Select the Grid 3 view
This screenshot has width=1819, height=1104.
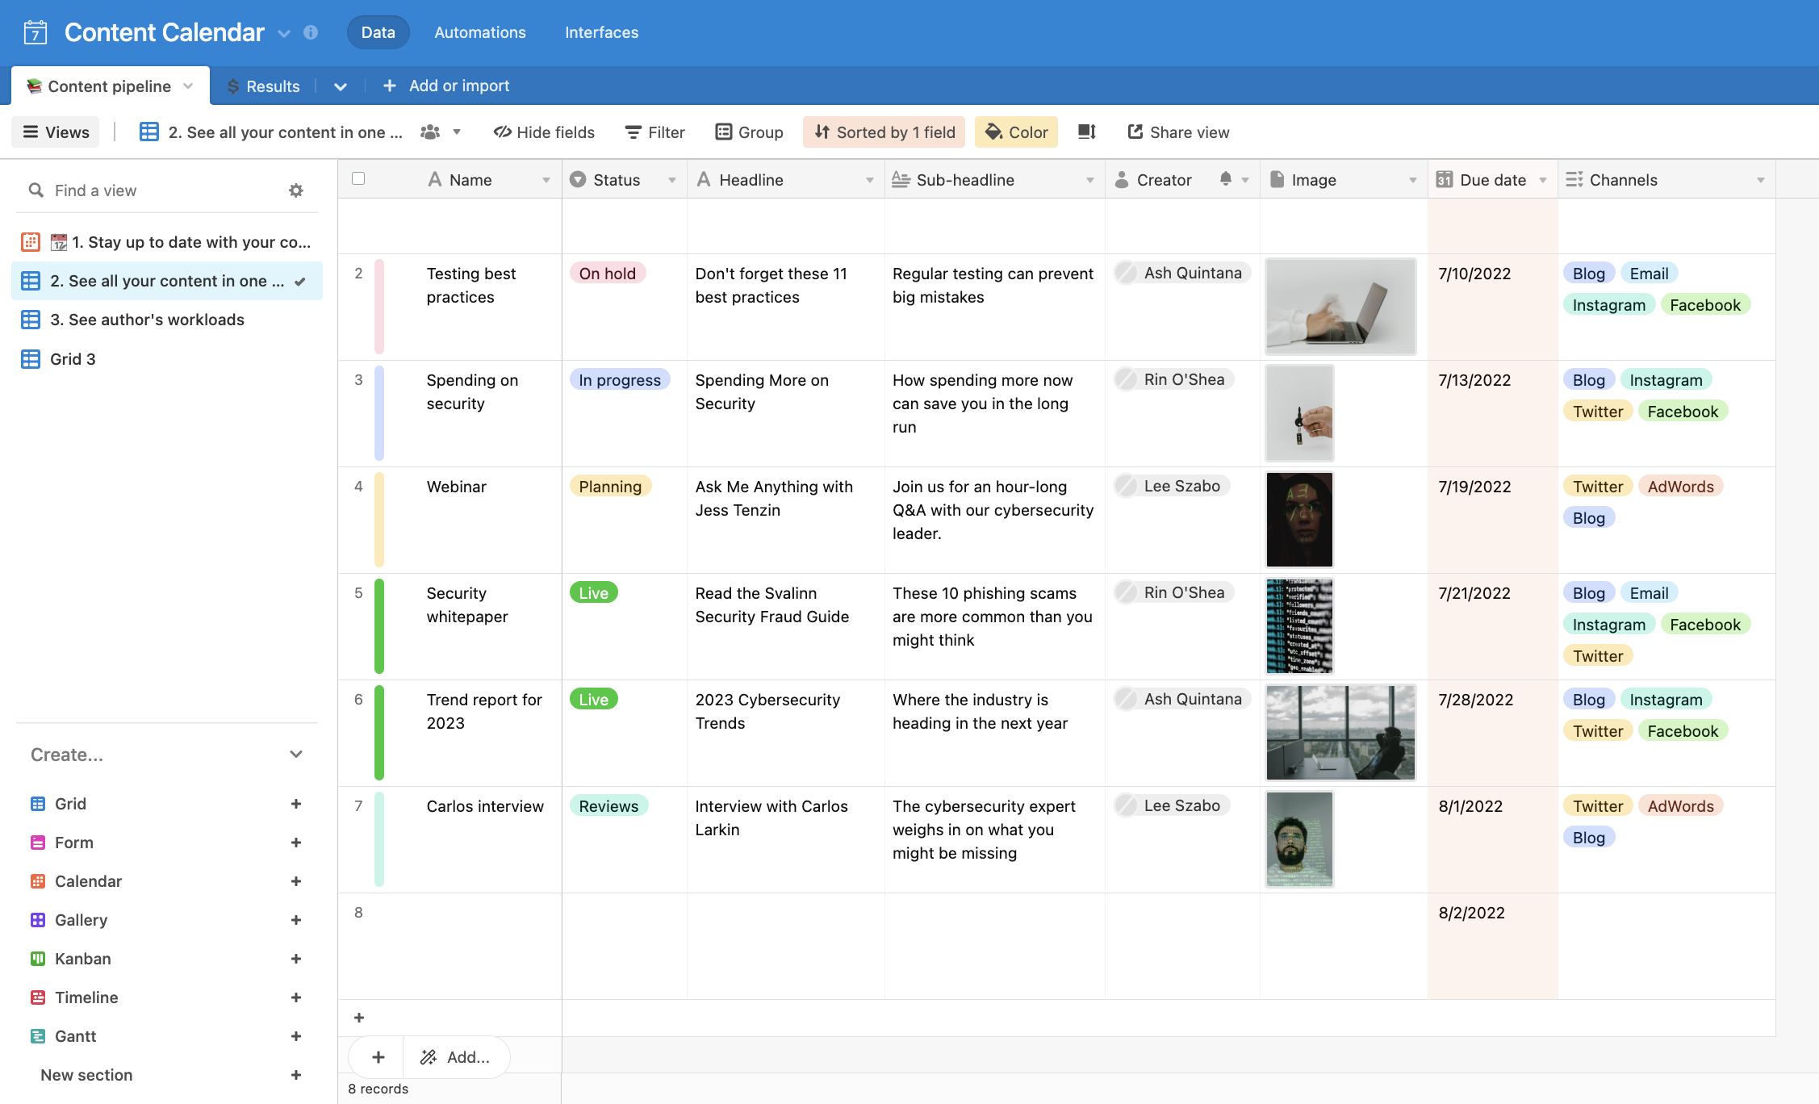coord(73,359)
